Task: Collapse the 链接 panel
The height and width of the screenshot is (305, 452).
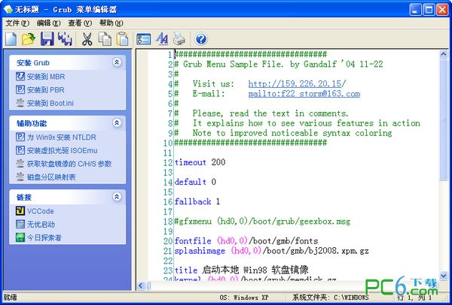Action: pos(117,197)
